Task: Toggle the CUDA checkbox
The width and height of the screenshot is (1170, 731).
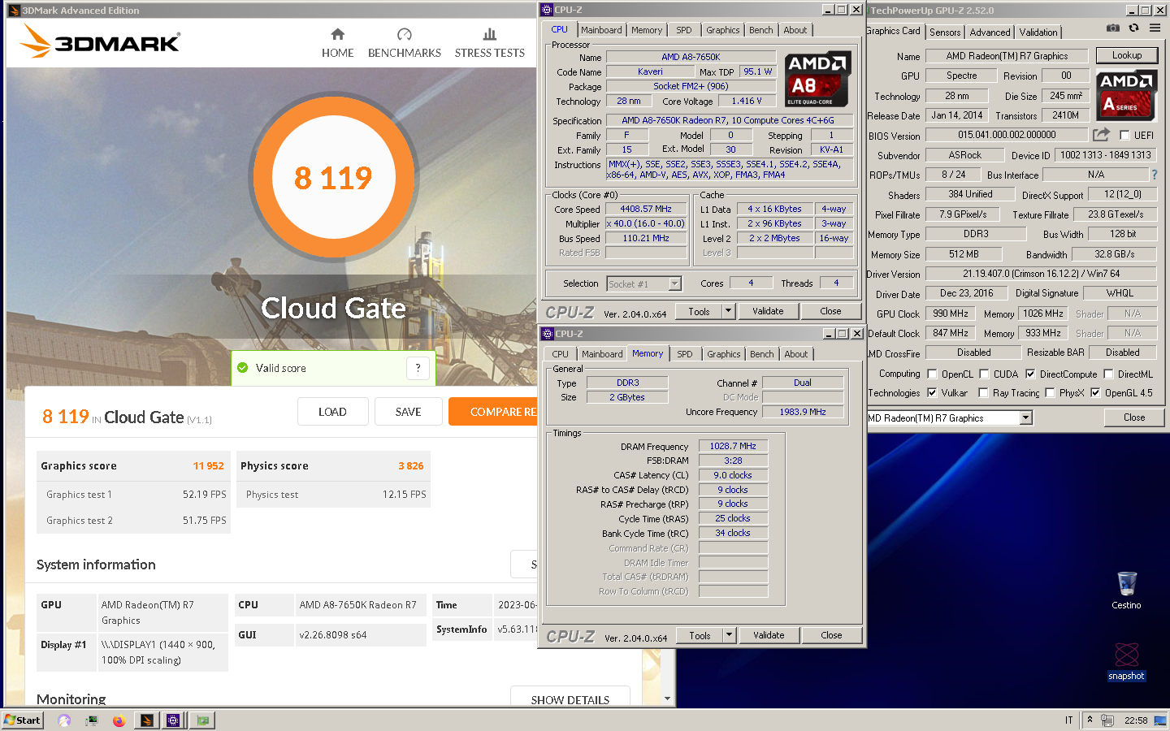Action: (x=984, y=374)
